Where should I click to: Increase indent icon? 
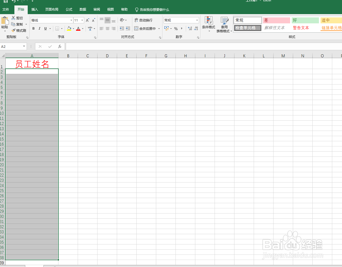point(128,29)
